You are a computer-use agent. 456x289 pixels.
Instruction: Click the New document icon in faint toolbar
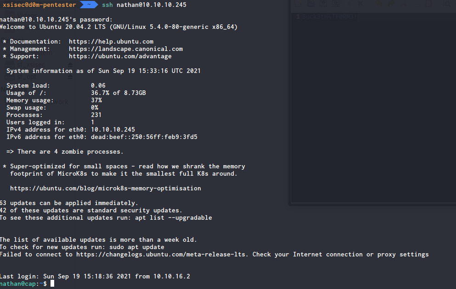click(x=298, y=3)
